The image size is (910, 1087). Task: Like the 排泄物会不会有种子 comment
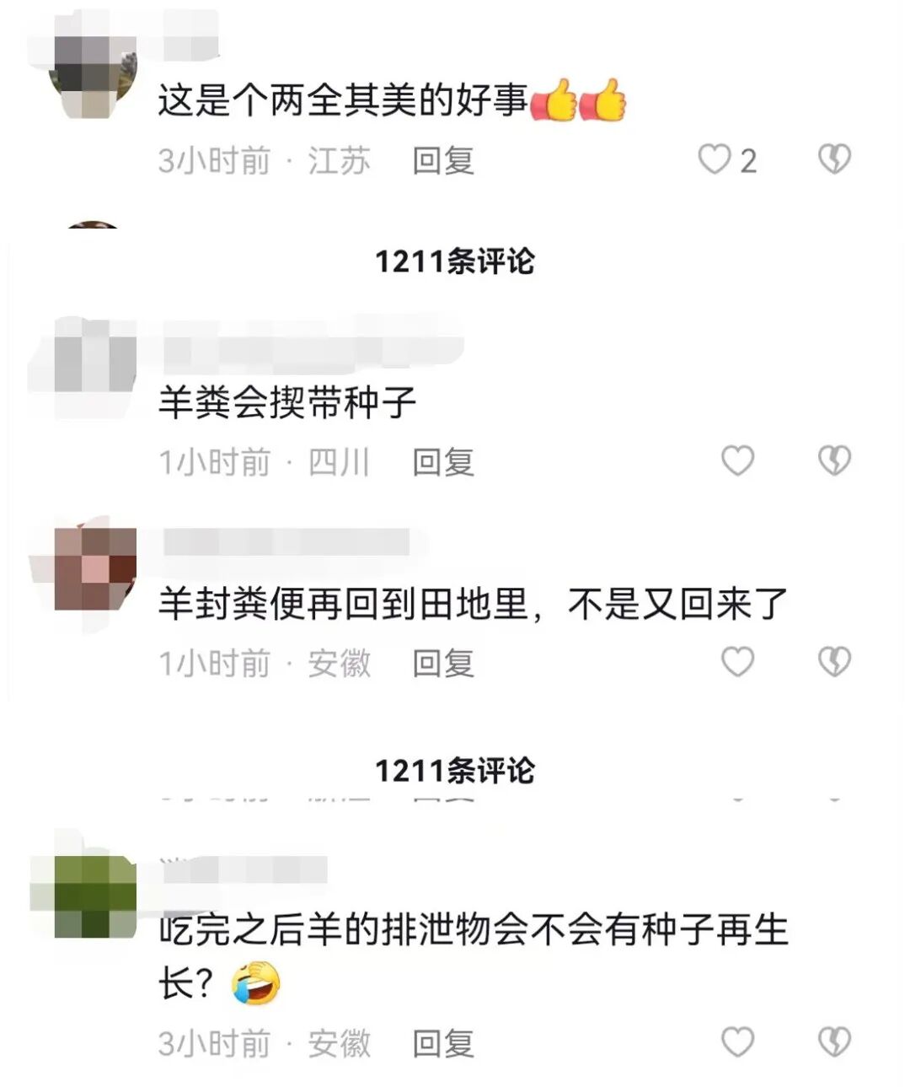pos(738,1042)
